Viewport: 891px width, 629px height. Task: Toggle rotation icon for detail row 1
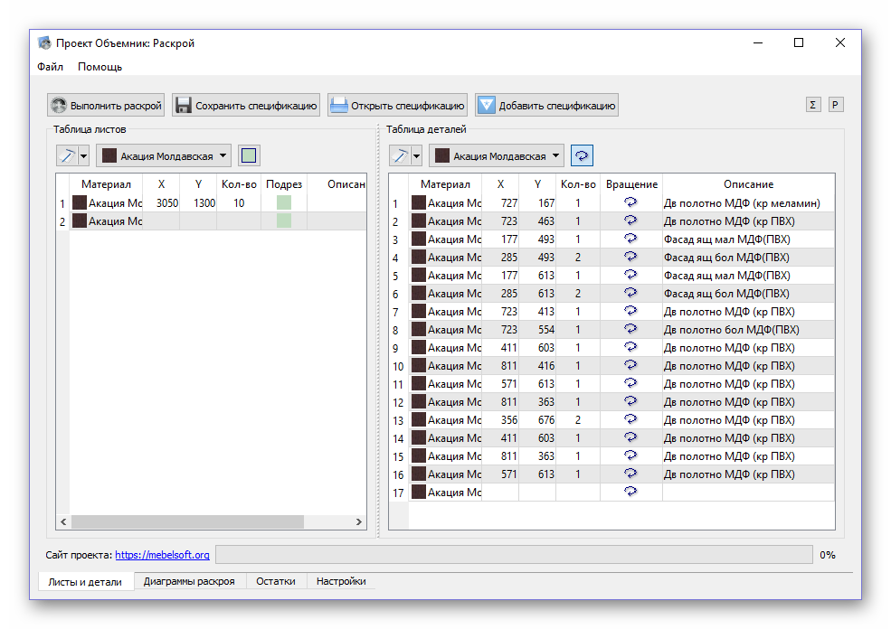(630, 202)
